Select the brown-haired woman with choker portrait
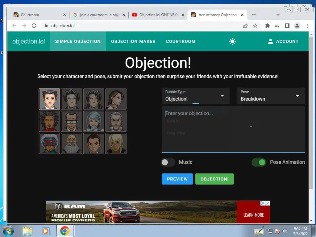Viewport: 316px width, 237px height. click(116, 99)
